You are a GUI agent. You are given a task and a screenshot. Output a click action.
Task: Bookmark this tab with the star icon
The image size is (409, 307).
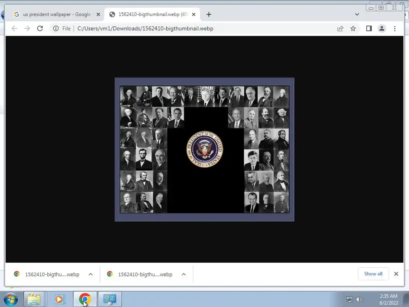353,28
